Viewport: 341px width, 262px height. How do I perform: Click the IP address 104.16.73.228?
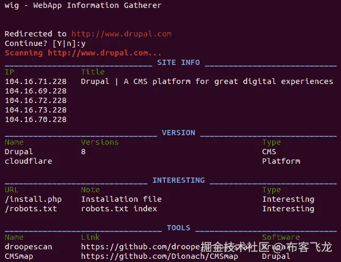tap(35, 110)
